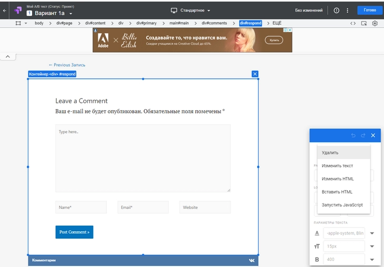Toggle the interactive mode icon beside the gear
The height and width of the screenshot is (267, 384).
(364, 24)
